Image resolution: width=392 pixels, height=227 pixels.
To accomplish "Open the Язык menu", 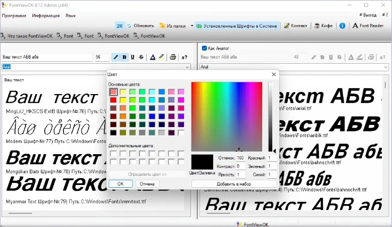I will (x=70, y=15).
